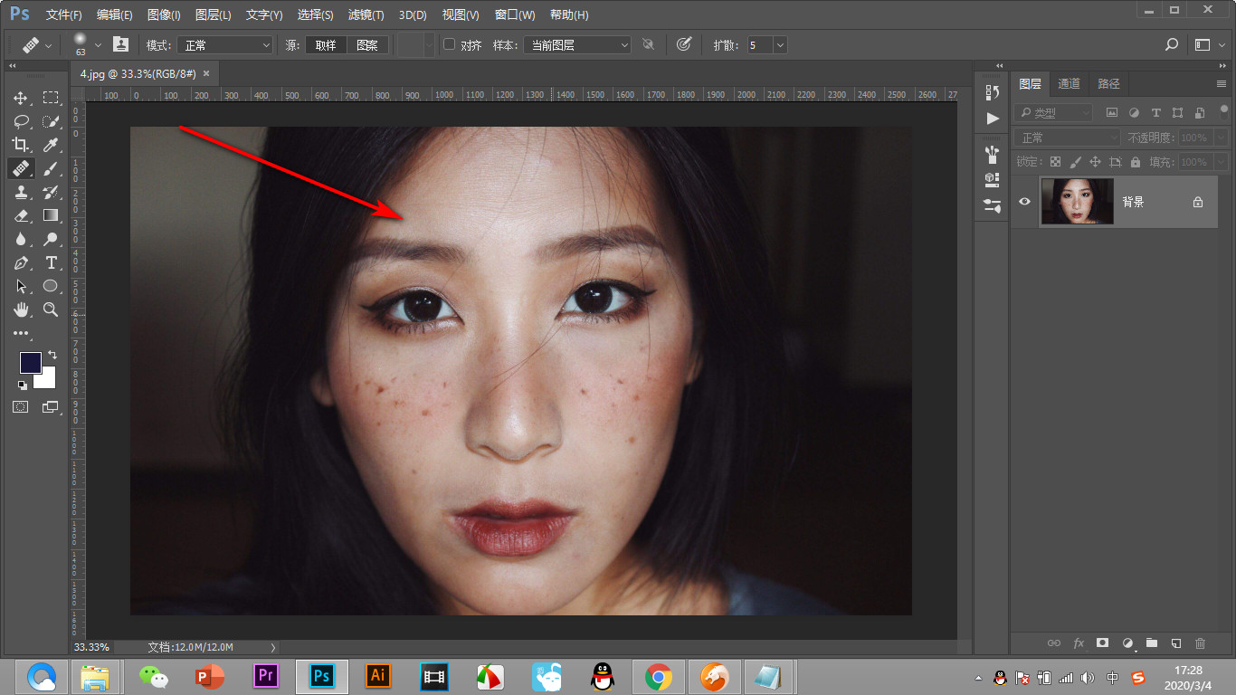Select the Rectangular Marquee tool
The height and width of the screenshot is (695, 1236).
coord(51,98)
